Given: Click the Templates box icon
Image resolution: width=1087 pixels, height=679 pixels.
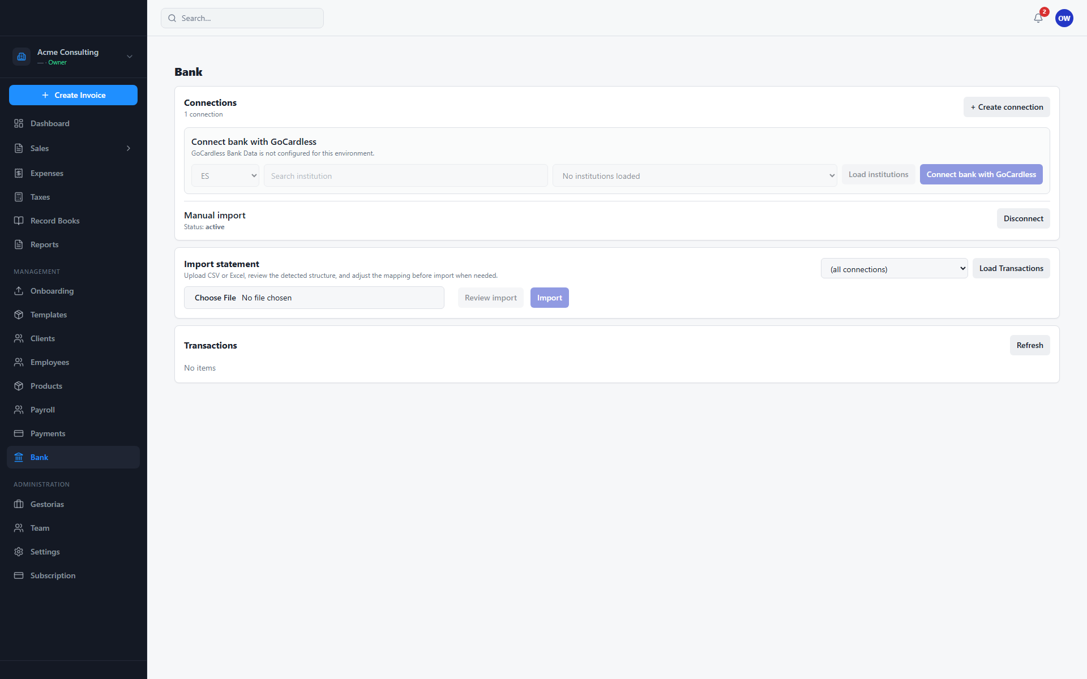Looking at the screenshot, I should (x=19, y=315).
